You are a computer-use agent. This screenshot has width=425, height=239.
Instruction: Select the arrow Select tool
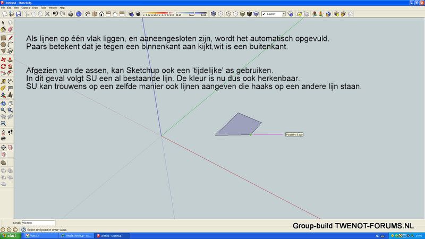coord(3,23)
